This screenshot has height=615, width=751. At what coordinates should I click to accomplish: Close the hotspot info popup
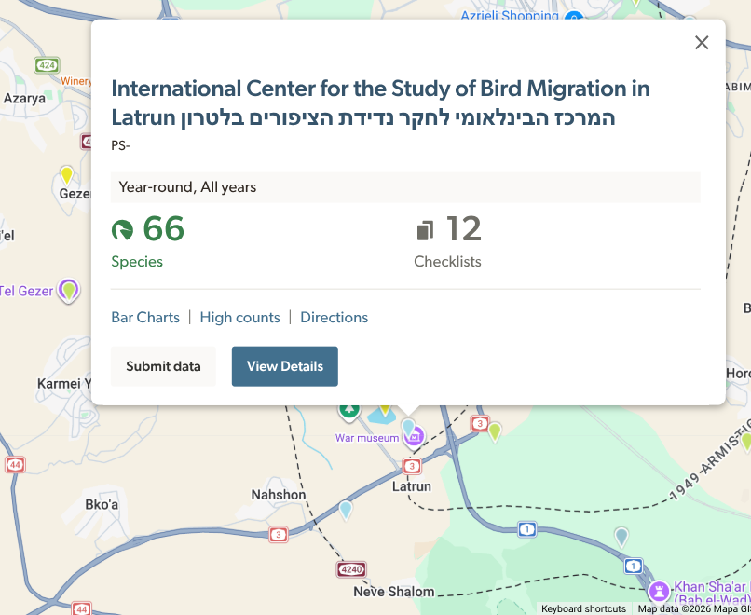click(x=702, y=43)
